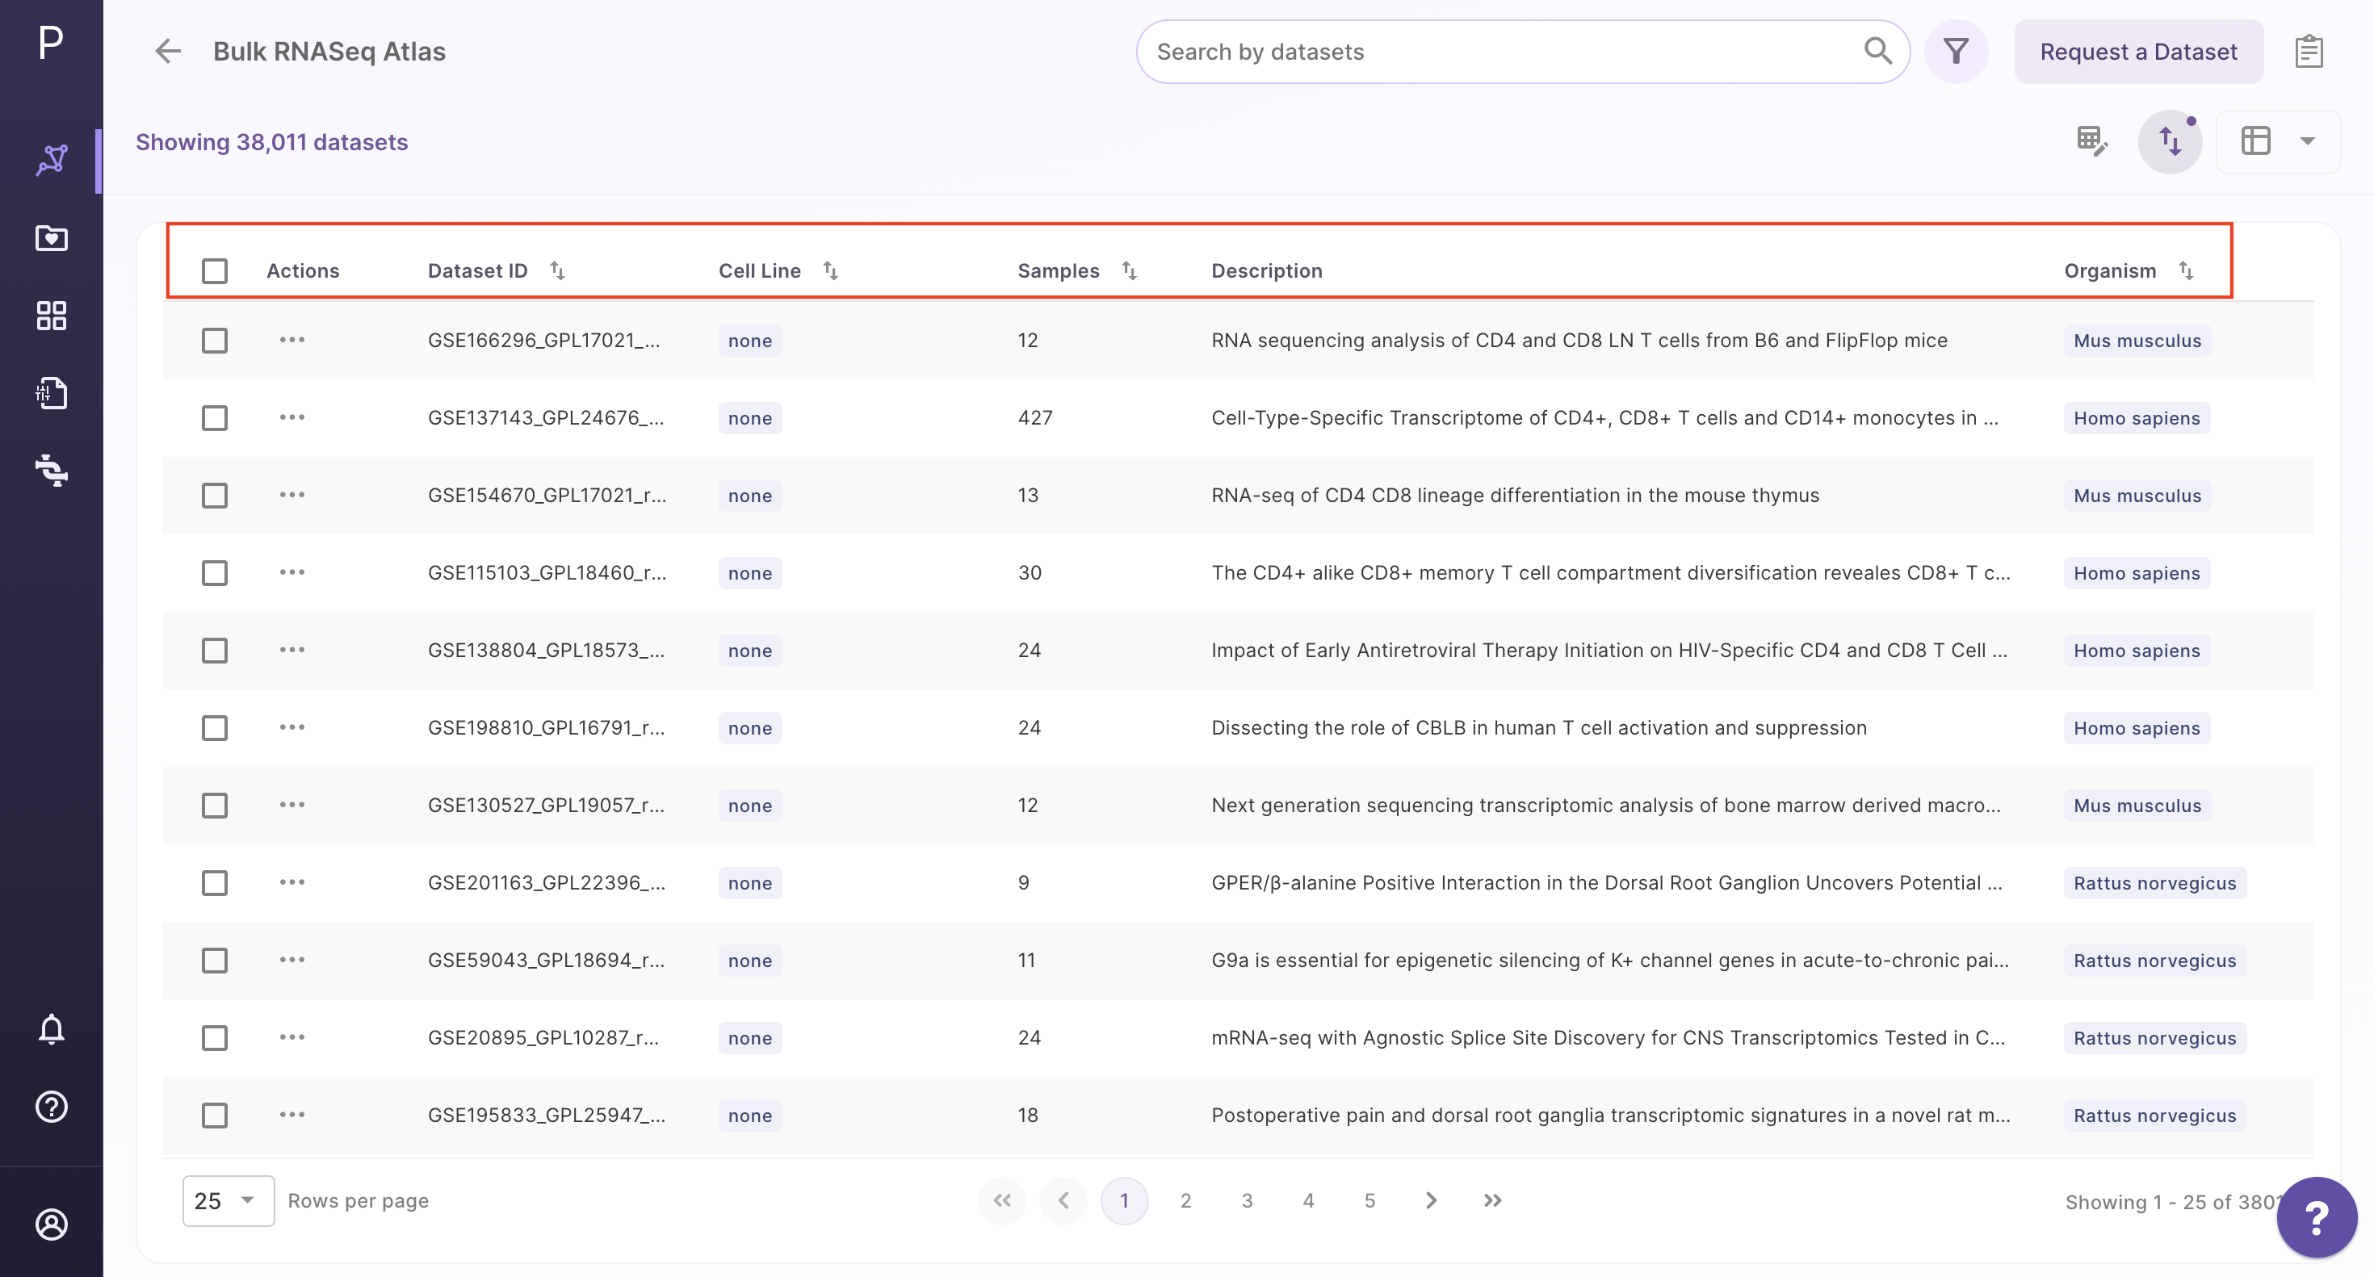Select the checkbox for GSE201163_GPL22396 row
The image size is (2374, 1277).
point(215,882)
